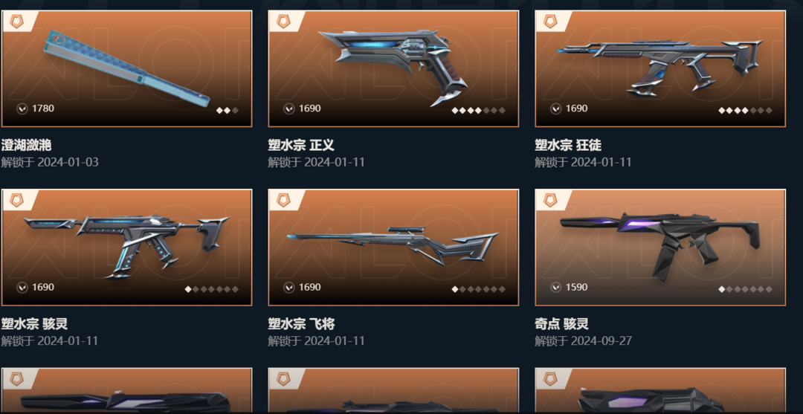Viewport: 803px width, 414px height.
Task: Click the currency icon beside 1780
Action: click(x=22, y=109)
